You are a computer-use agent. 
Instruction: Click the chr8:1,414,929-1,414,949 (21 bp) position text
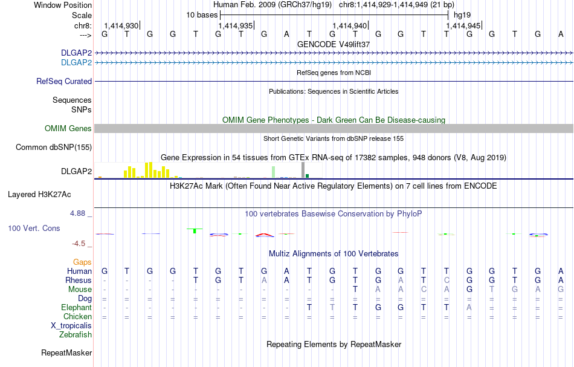396,5
